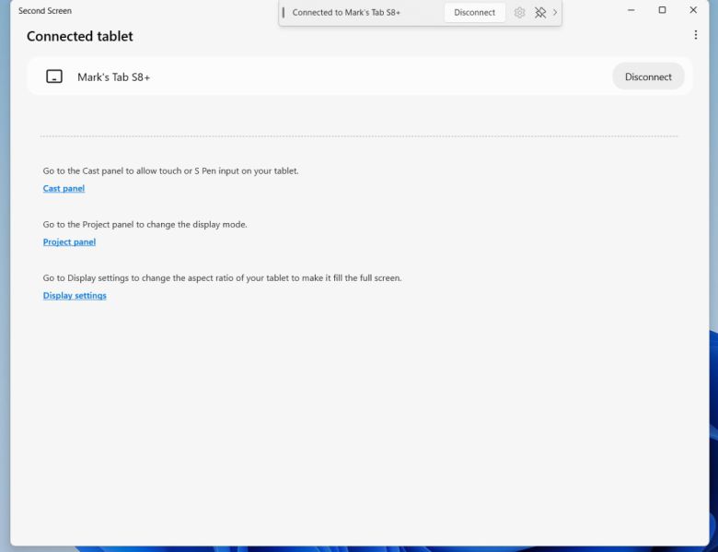Maximize the Second Screen window
Screen dimensions: 718x552
tap(662, 10)
